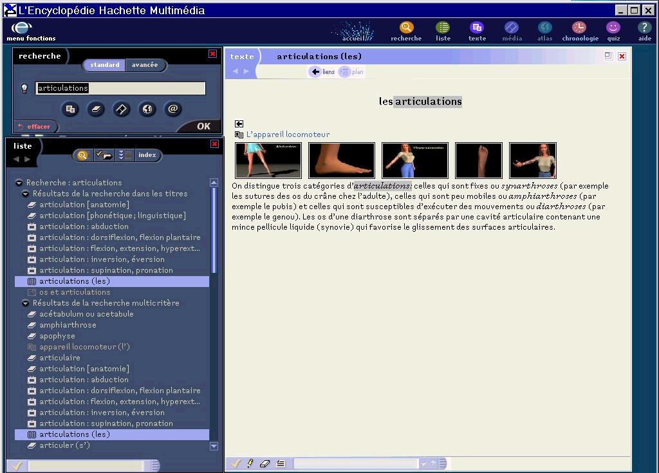Click the text field in texte bottom bar
The height and width of the screenshot is (473, 659).
[355, 463]
